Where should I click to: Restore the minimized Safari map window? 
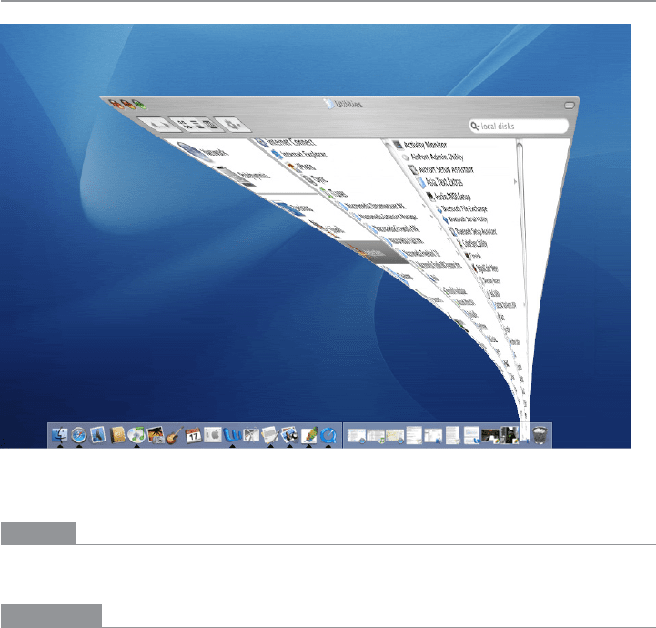click(x=395, y=436)
